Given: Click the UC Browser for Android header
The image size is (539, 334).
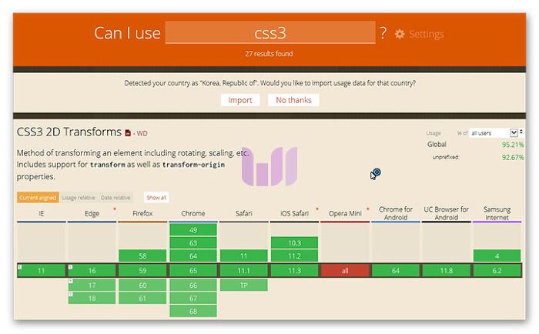Looking at the screenshot, I should point(446,213).
